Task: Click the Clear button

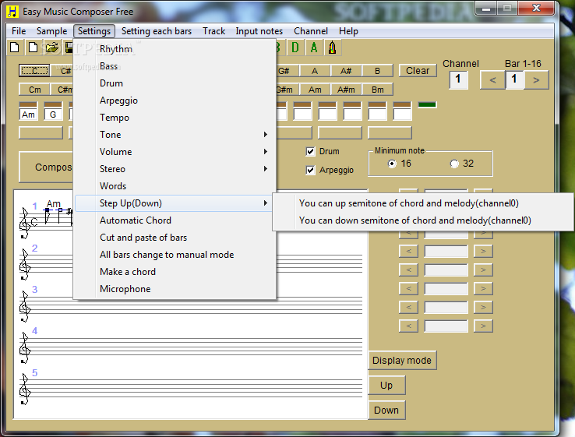Action: [x=418, y=70]
